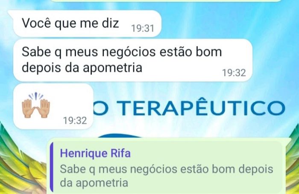Tap the 19:32 timestamp below the emoji
Viewport: 299px width, 194px height.
[x=75, y=121]
